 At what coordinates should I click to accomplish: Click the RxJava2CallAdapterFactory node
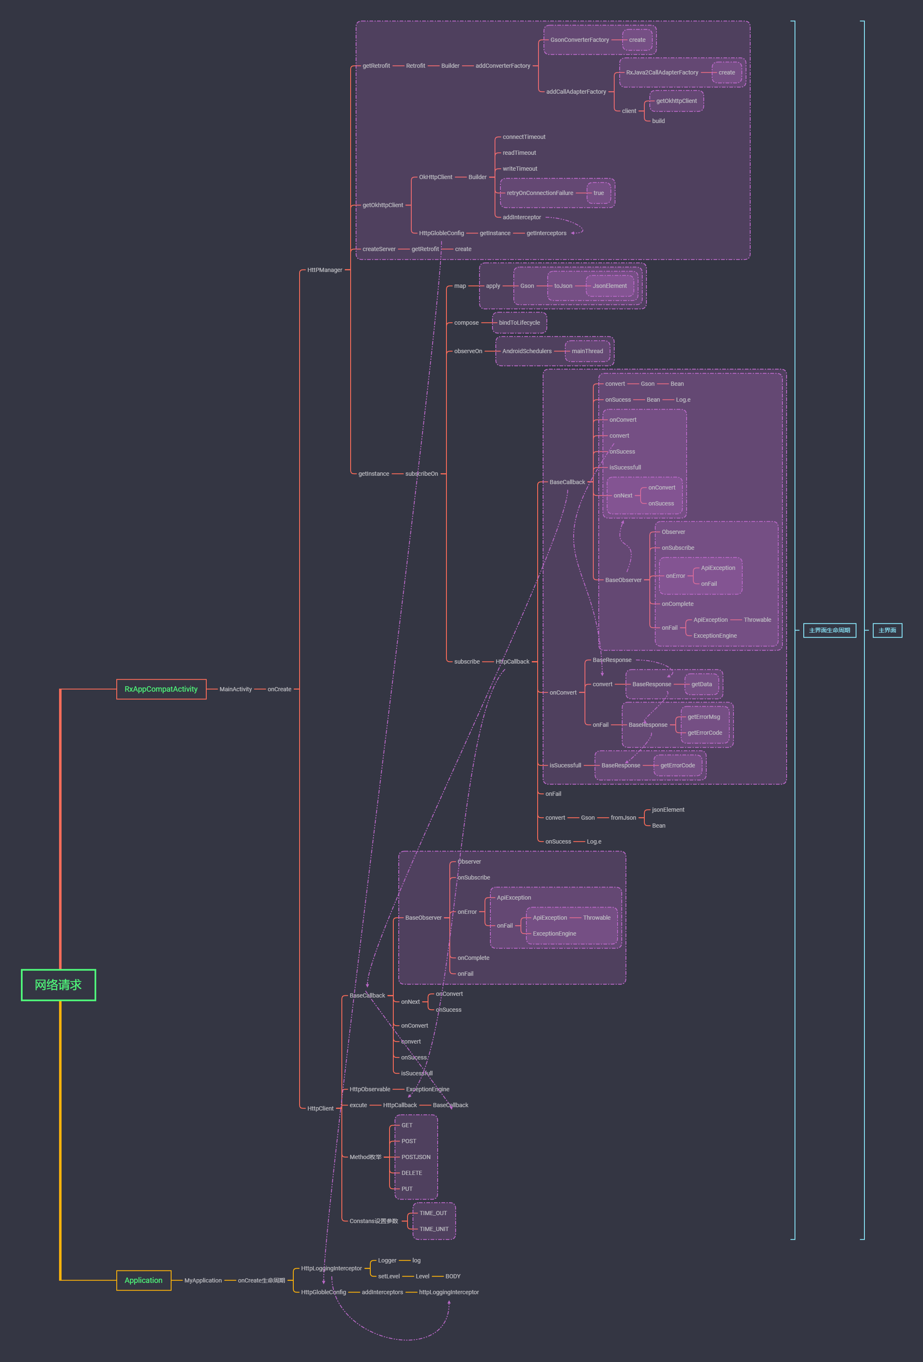pyautogui.click(x=661, y=73)
